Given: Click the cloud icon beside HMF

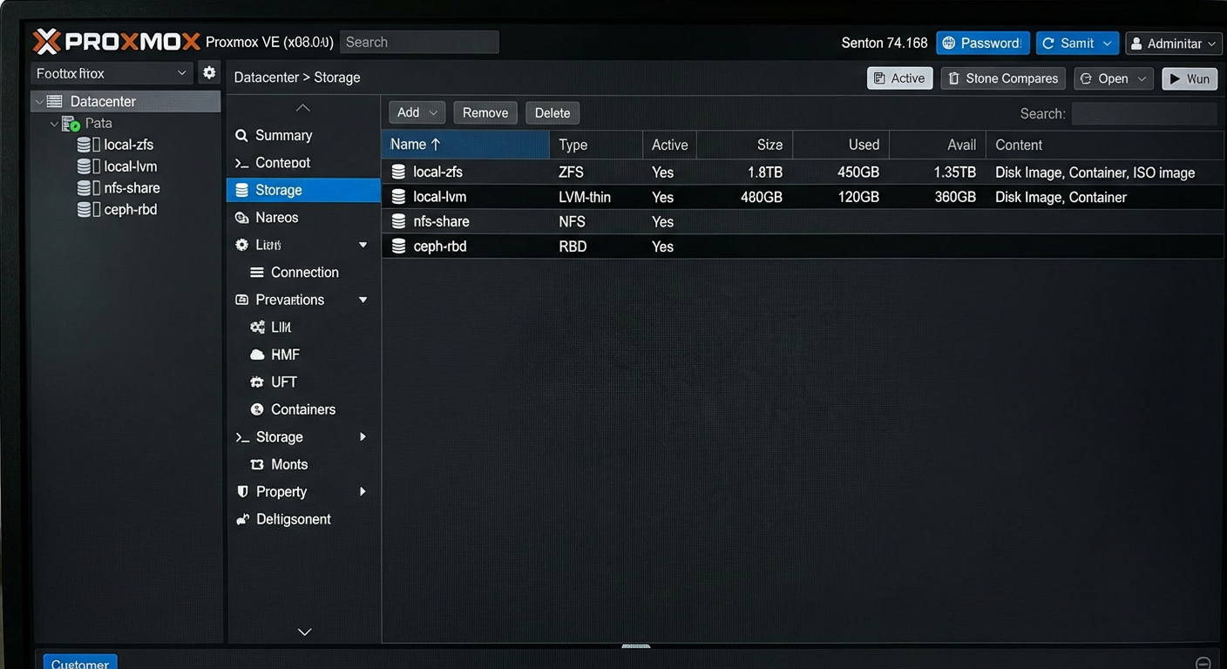Looking at the screenshot, I should (257, 355).
